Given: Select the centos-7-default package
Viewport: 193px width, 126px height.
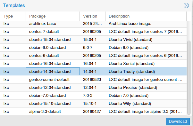Looking at the screenshot, I should pyautogui.click(x=44, y=32).
